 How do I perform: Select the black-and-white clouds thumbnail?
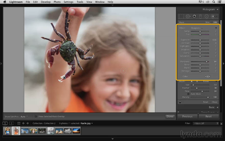[67, 131]
